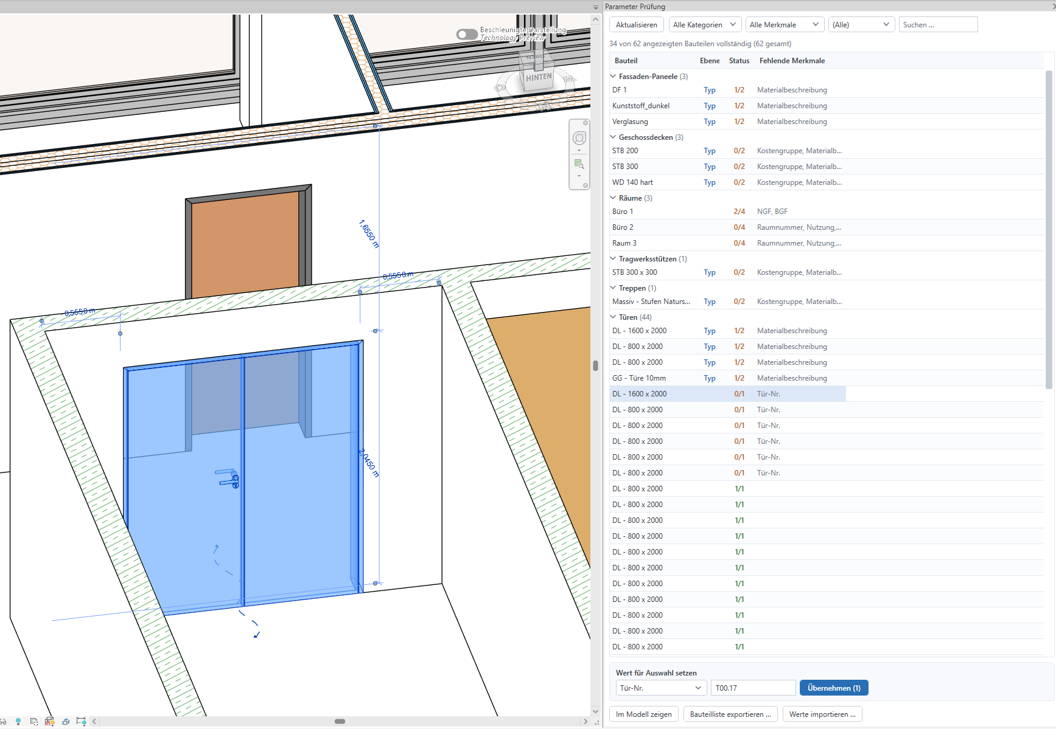
Task: Collapse the Fassaden-Paneele group
Action: [x=613, y=77]
